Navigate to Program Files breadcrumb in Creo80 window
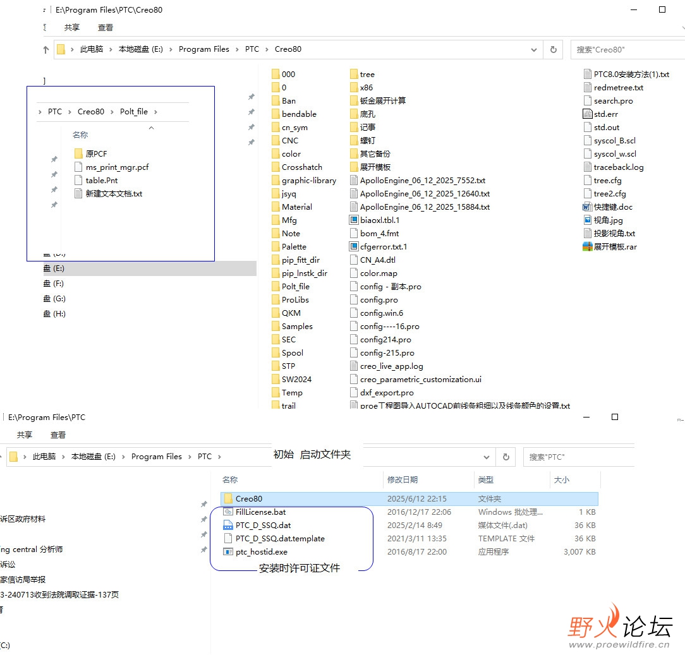685x655 pixels. coord(204,49)
